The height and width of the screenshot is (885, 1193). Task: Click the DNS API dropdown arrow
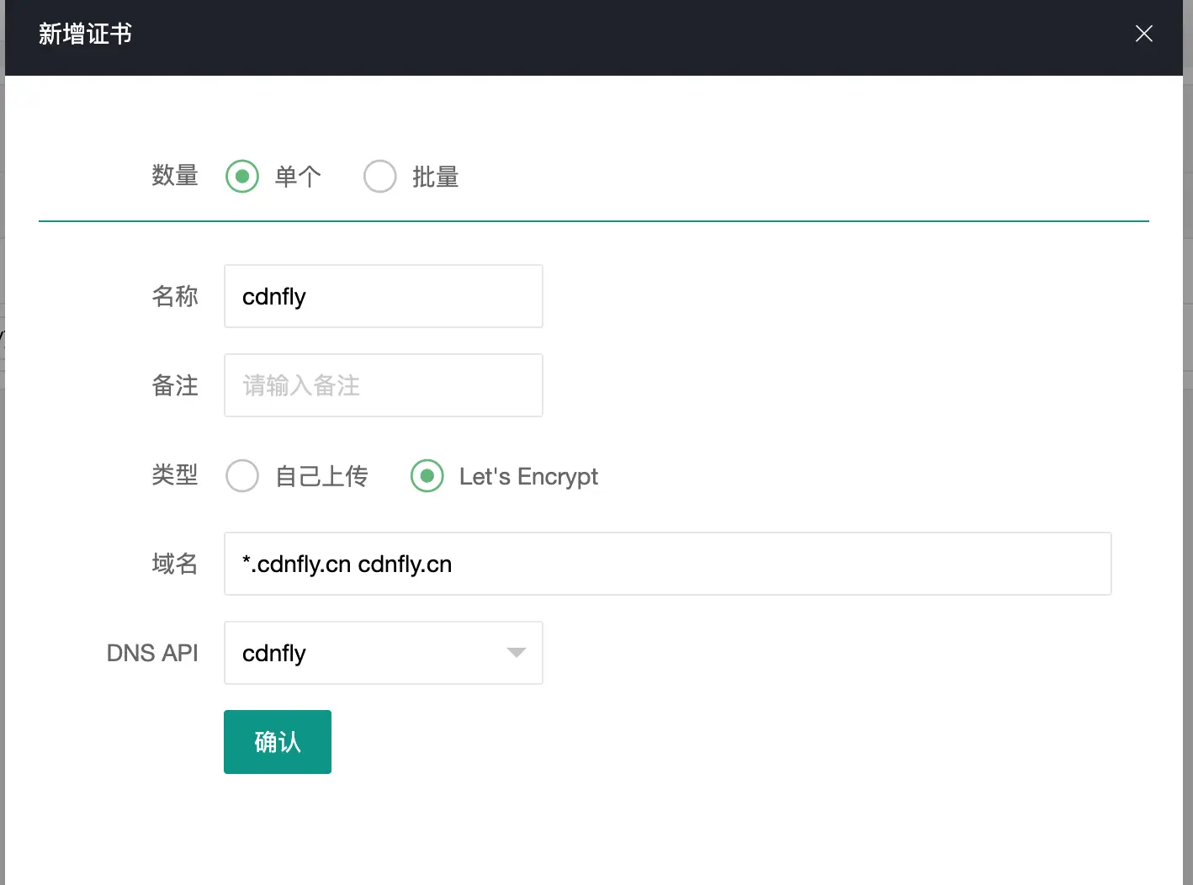[x=517, y=653]
